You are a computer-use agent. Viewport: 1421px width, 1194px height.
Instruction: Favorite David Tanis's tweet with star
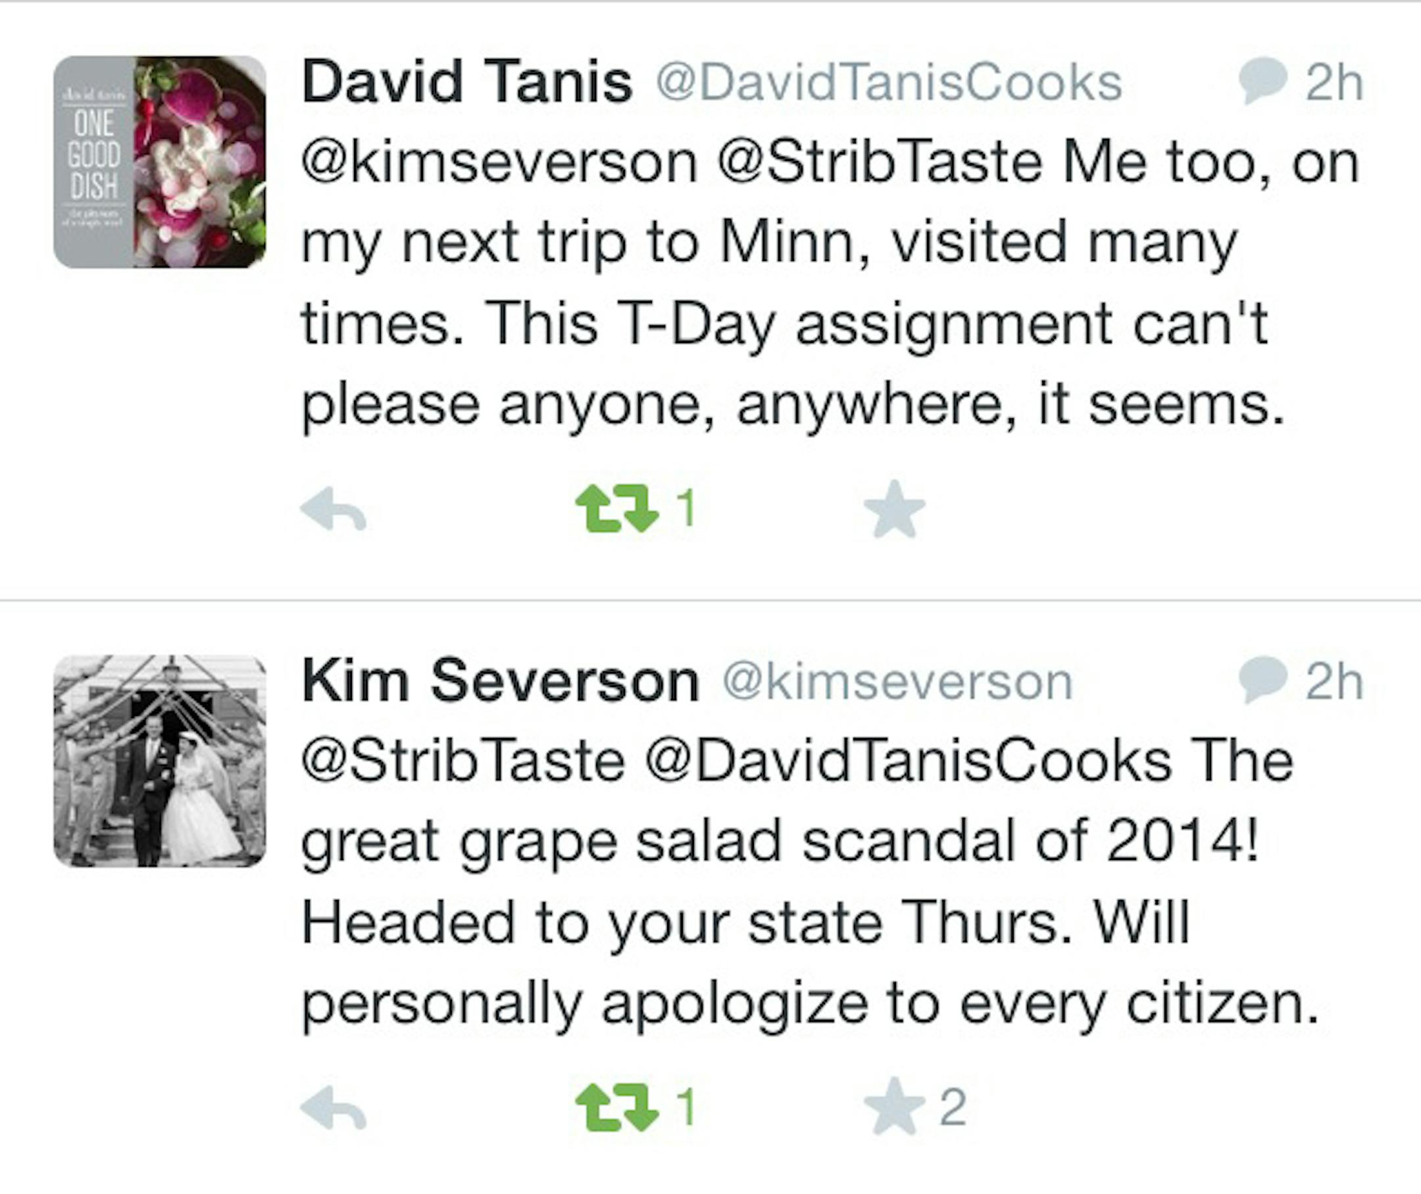[894, 510]
